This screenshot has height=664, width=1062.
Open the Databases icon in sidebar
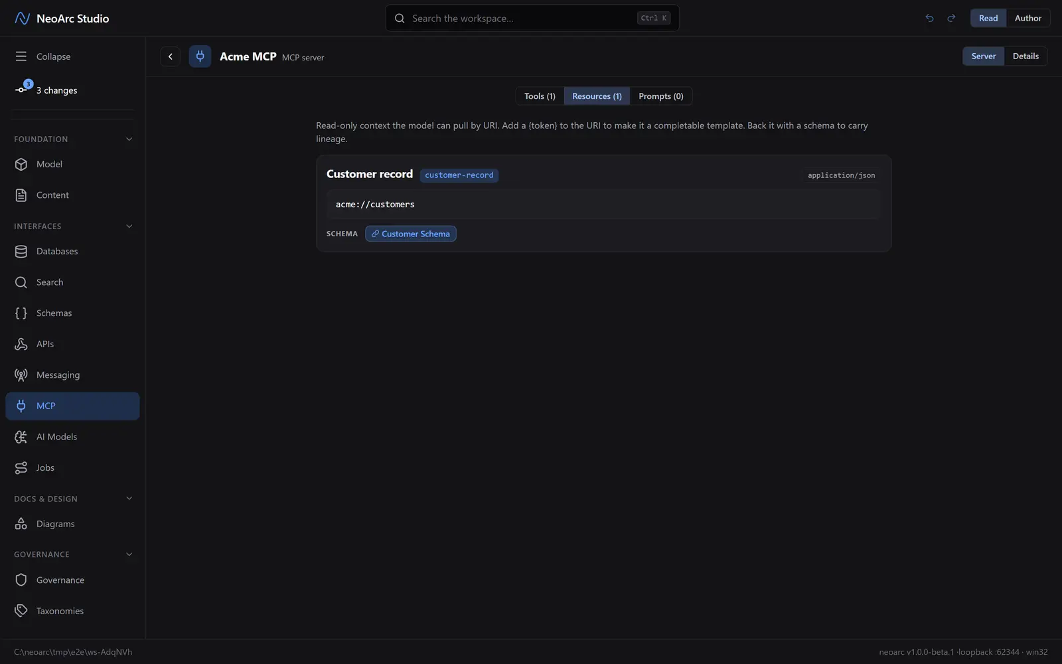21,252
